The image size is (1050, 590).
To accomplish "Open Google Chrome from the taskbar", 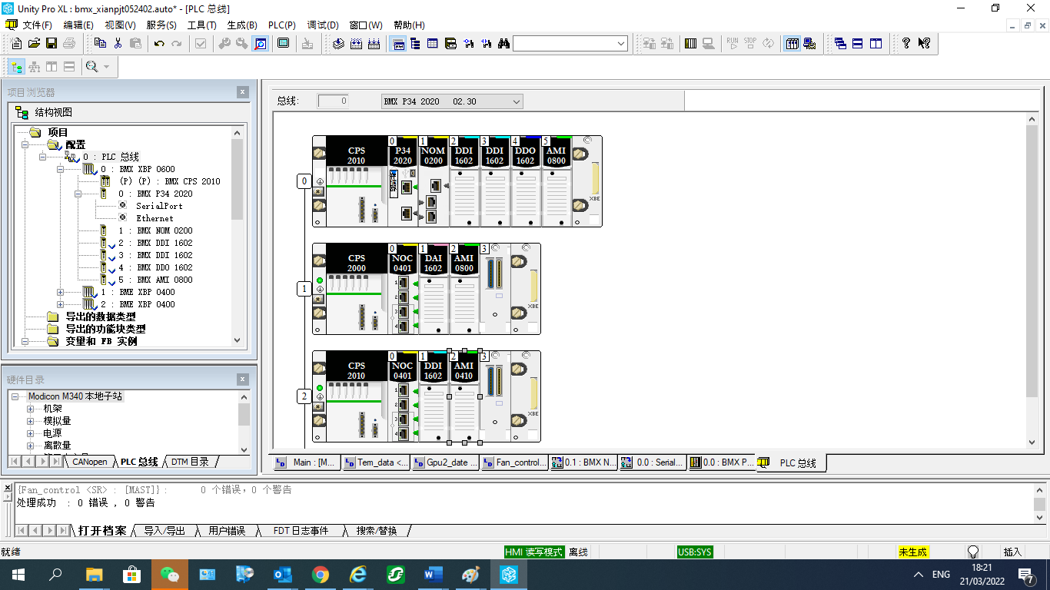I will click(320, 575).
